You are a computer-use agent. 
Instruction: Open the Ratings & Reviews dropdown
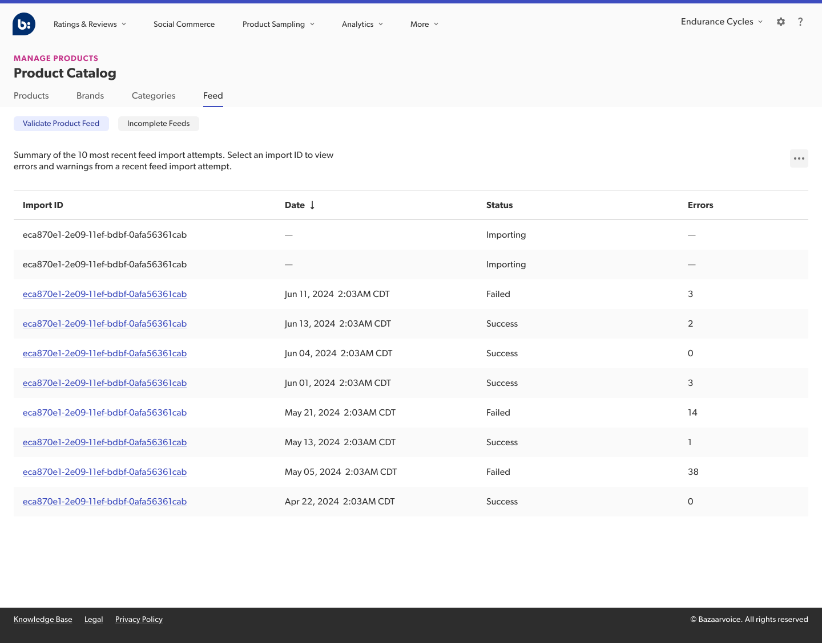coord(90,24)
